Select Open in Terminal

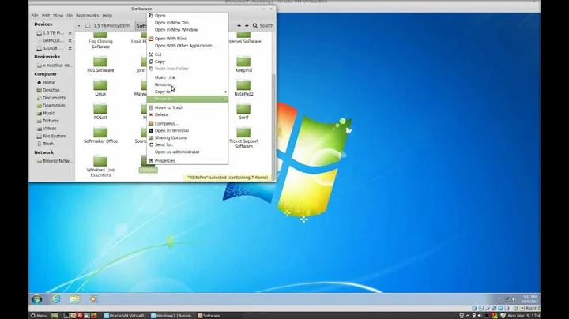187,130
